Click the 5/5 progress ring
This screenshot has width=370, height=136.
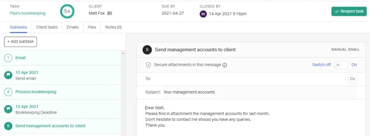67,11
